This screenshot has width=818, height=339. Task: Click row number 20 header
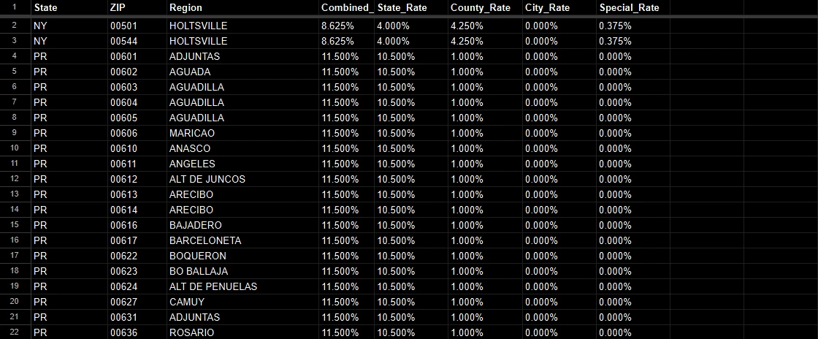pos(15,302)
